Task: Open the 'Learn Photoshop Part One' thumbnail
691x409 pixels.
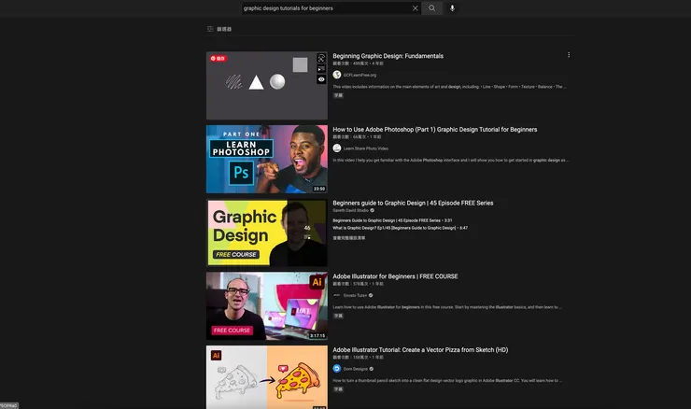Action: [x=267, y=159]
